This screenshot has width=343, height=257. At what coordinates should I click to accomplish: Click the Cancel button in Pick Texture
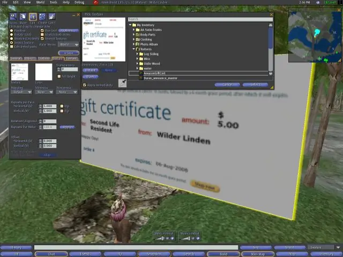click(x=227, y=85)
